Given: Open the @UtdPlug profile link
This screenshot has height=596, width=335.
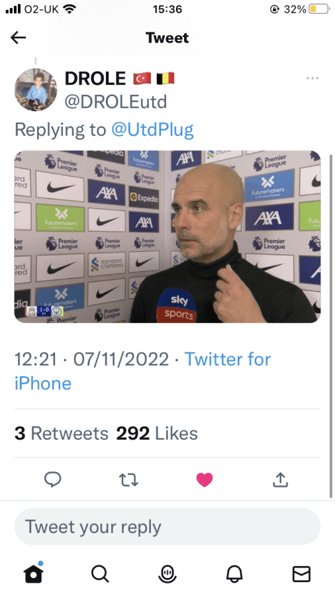Looking at the screenshot, I should 152,130.
